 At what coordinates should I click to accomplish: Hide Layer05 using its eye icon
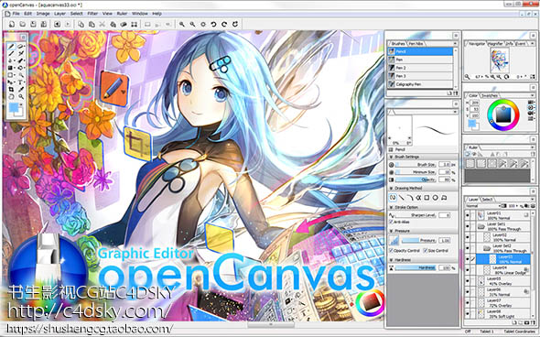click(x=468, y=281)
